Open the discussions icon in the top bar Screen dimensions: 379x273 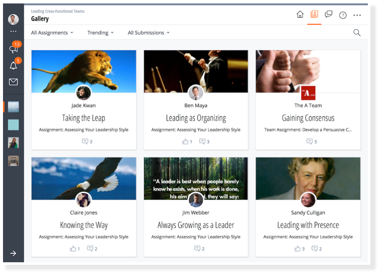[x=329, y=15]
